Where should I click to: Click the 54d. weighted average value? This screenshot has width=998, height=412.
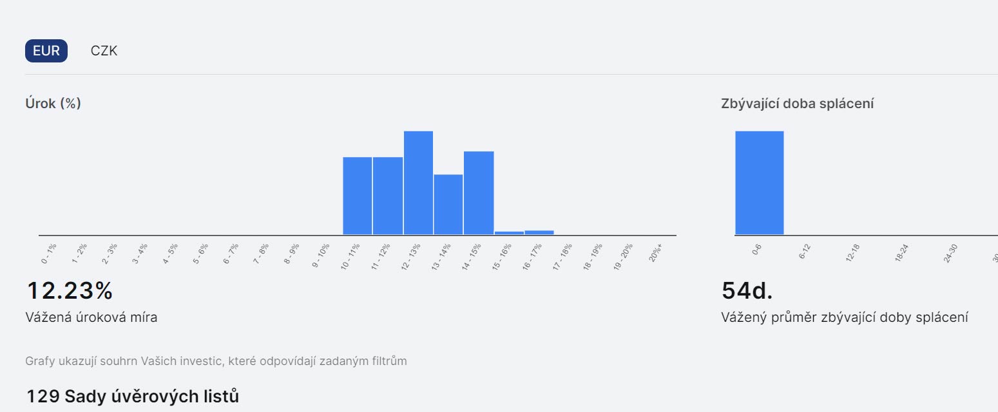click(x=747, y=291)
